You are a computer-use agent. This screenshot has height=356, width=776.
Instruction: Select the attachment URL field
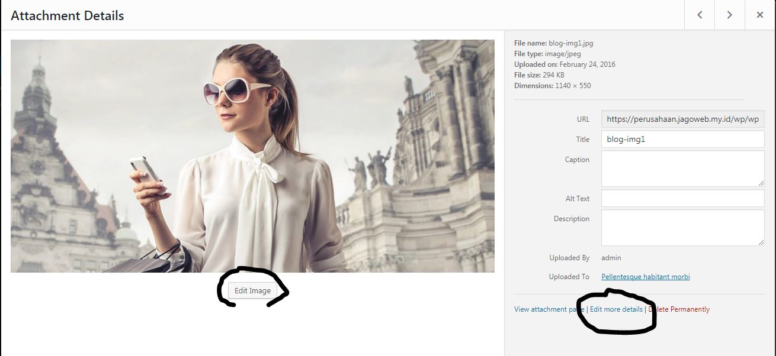682,119
